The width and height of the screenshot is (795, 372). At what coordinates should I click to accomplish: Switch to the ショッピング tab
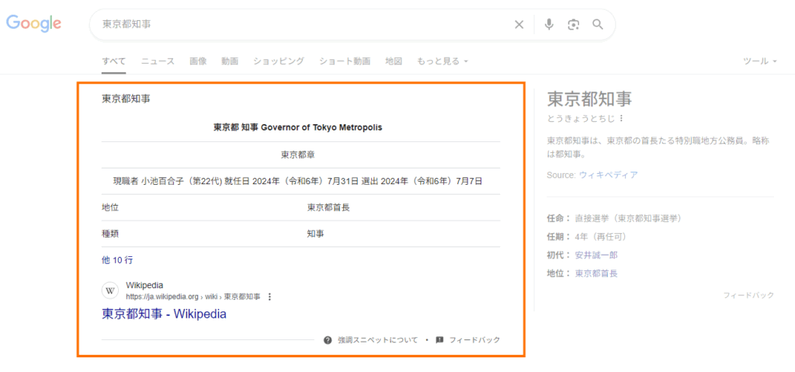[x=279, y=61]
